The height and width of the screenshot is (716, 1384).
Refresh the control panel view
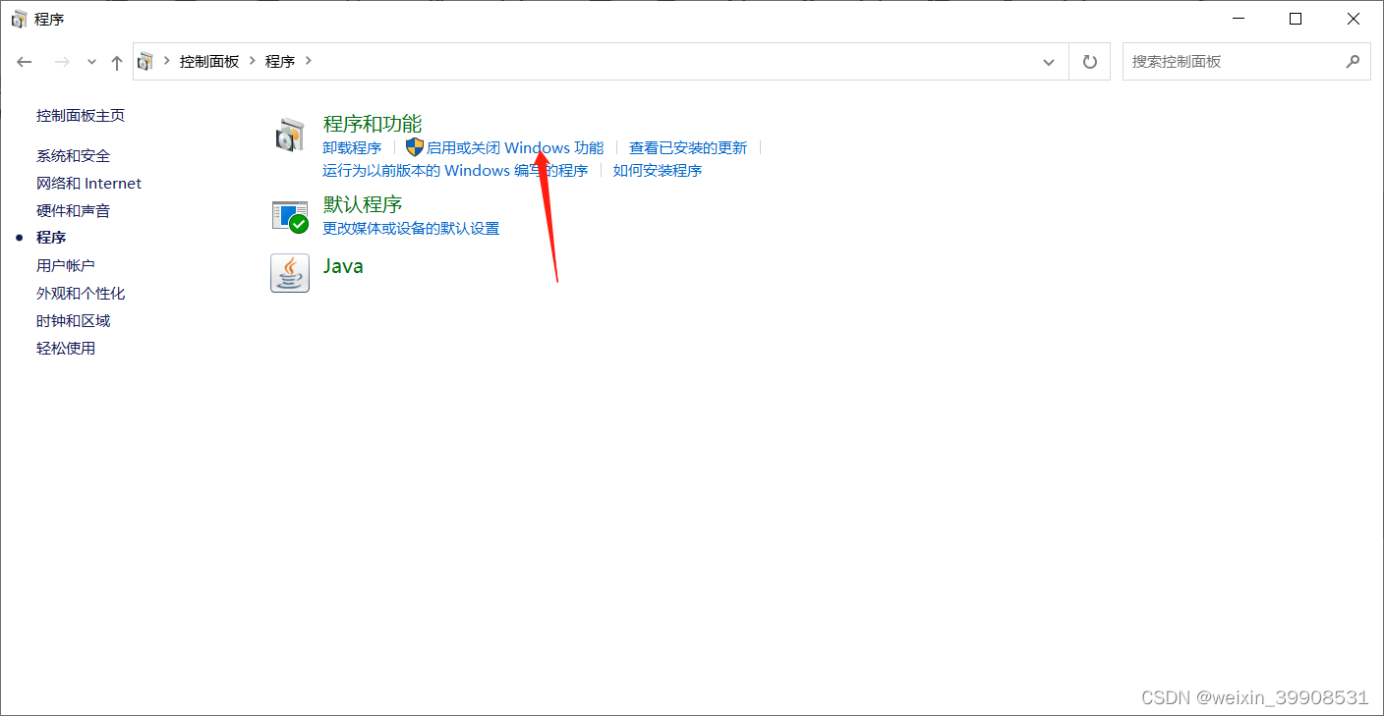pos(1089,61)
